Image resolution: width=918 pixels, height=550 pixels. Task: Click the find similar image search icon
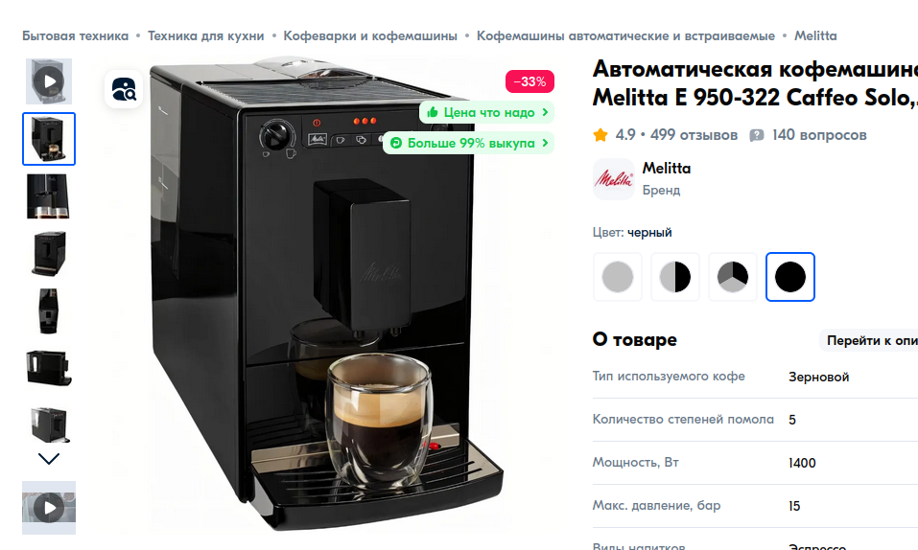pyautogui.click(x=124, y=89)
